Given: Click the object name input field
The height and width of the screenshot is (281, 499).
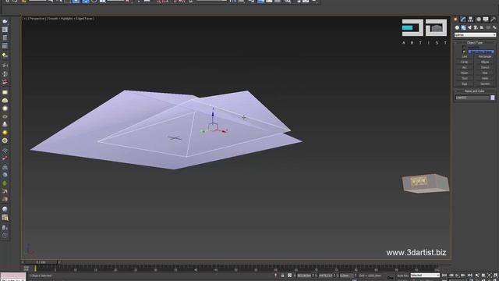Looking at the screenshot, I should [x=472, y=98].
